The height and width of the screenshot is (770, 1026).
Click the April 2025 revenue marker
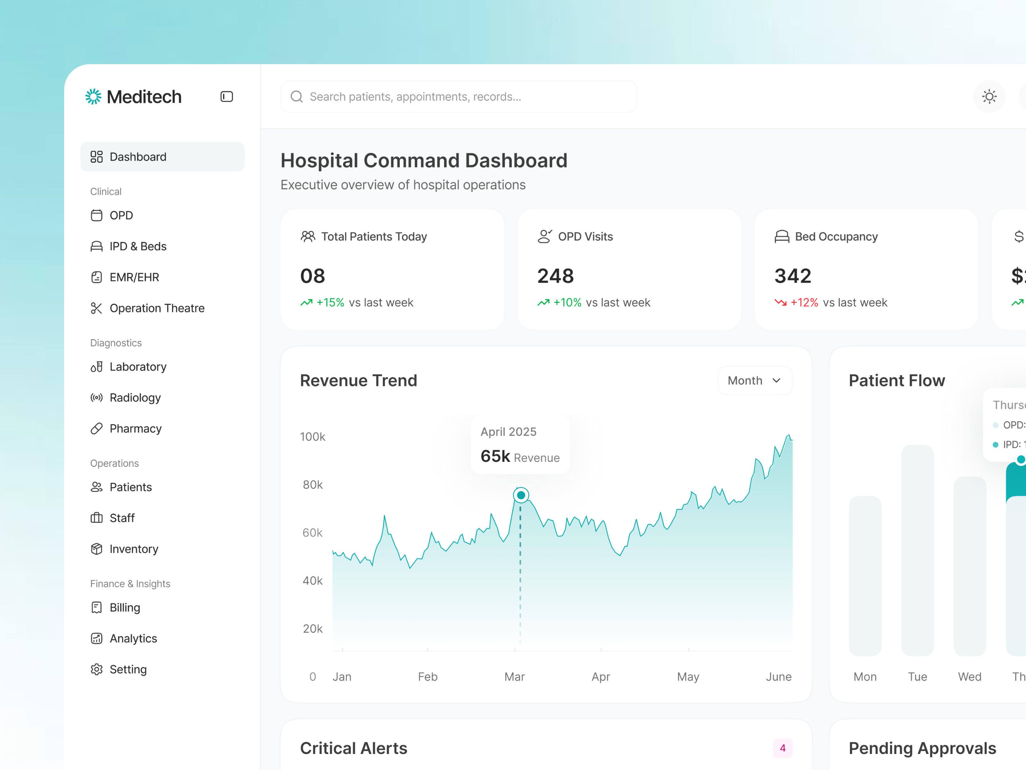[x=520, y=495]
